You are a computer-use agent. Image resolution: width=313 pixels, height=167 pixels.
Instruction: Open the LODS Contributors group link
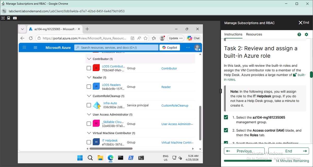pos(113,66)
